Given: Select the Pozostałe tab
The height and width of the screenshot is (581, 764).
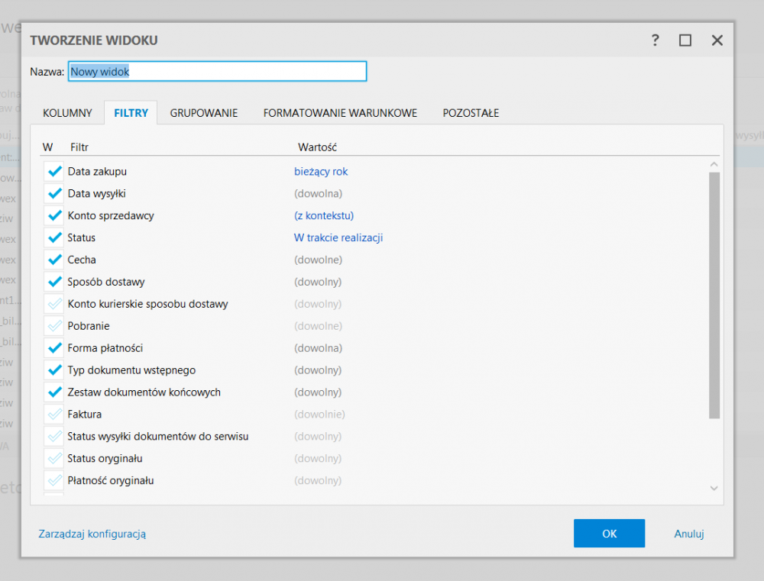Looking at the screenshot, I should 471,113.
